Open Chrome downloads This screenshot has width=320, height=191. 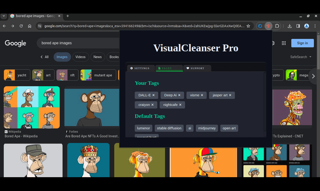click(x=290, y=26)
